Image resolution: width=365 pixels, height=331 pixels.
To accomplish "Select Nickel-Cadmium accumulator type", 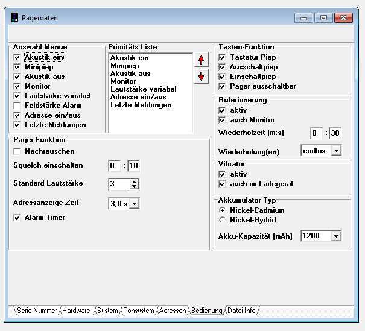I will [222, 210].
